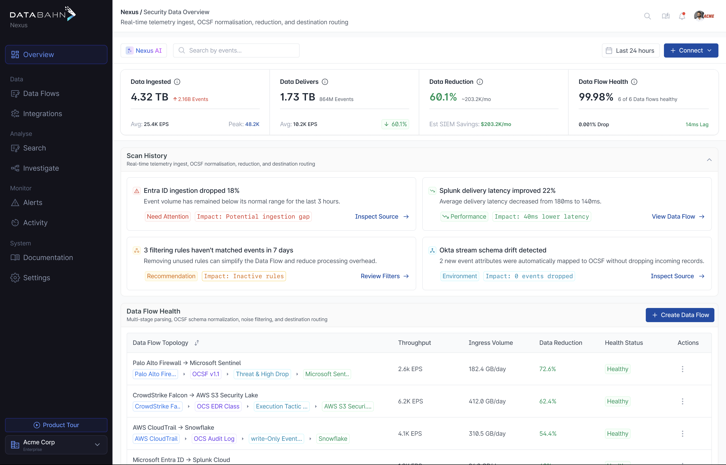Start the Product Tour
Image resolution: width=726 pixels, height=465 pixels.
pos(56,425)
